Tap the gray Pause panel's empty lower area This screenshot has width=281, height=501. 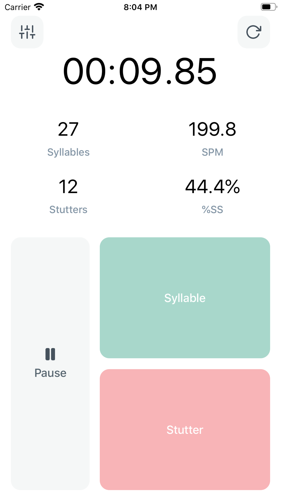pyautogui.click(x=50, y=445)
